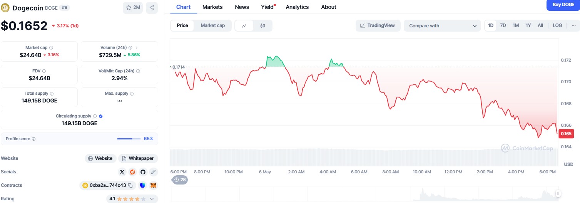Image resolution: width=580 pixels, height=203 pixels.
Task: Switch the chart to candlestick view
Action: (263, 26)
